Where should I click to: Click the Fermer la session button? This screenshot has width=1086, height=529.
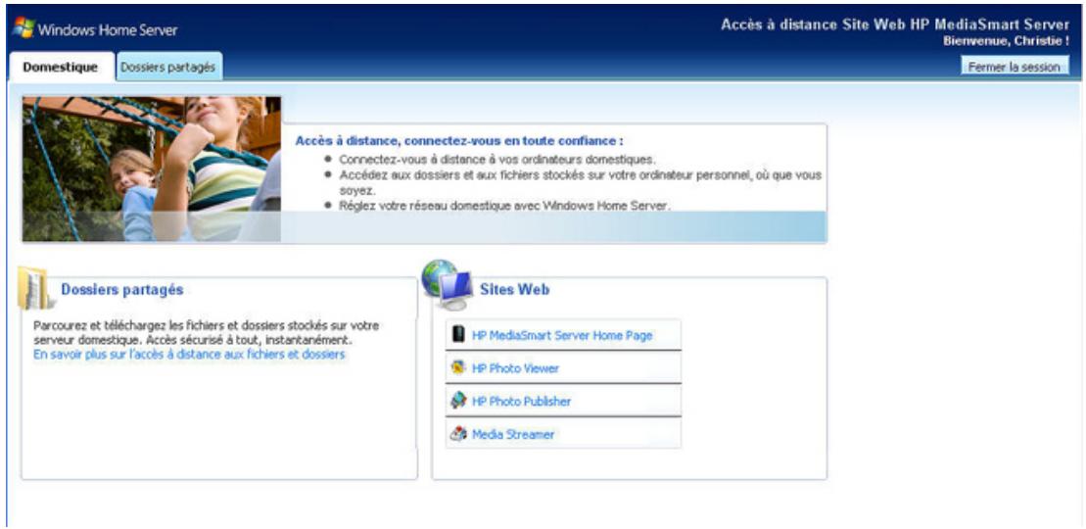pyautogui.click(x=1014, y=68)
